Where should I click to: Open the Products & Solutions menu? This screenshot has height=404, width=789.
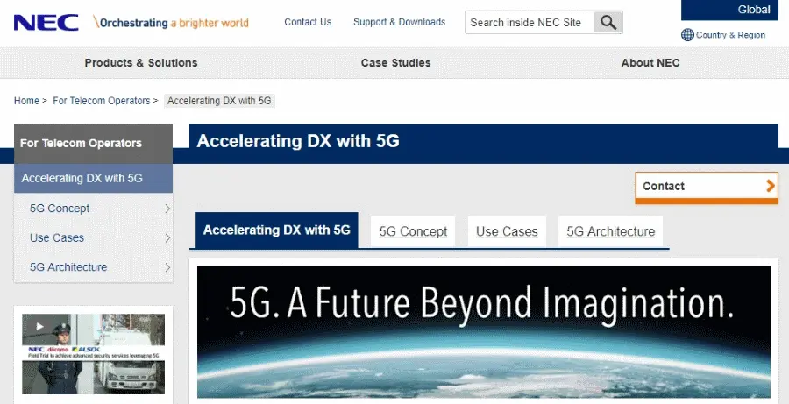141,63
